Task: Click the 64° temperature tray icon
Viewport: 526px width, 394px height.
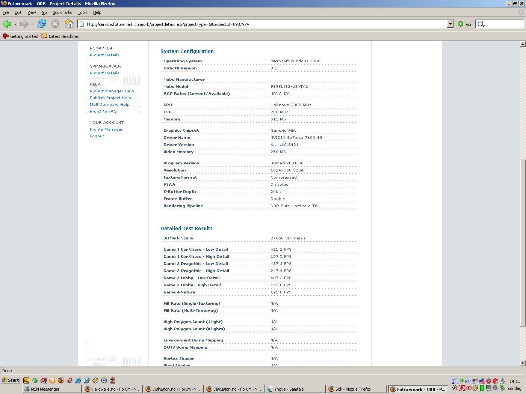Action: point(468,381)
